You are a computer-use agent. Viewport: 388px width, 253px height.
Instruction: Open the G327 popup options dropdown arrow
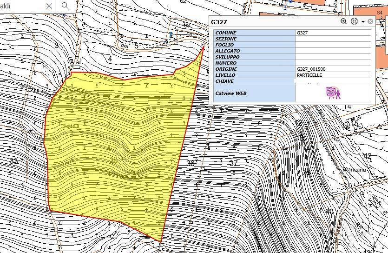click(x=363, y=22)
